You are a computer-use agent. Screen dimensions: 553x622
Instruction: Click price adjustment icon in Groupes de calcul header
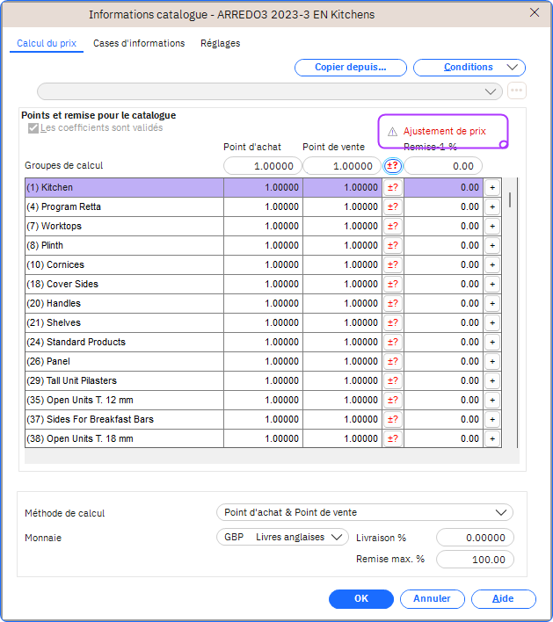point(393,165)
